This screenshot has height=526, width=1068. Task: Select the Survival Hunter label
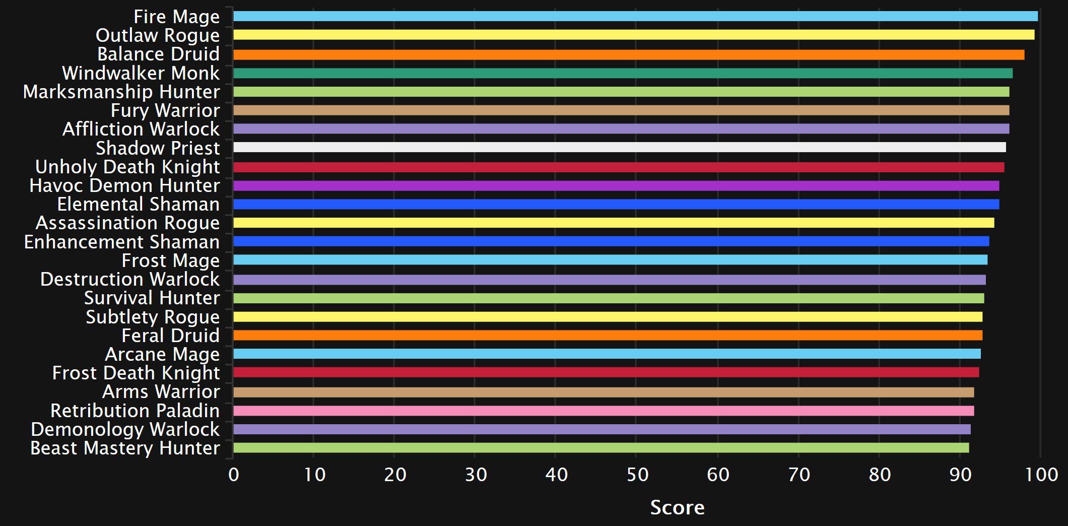pyautogui.click(x=152, y=298)
